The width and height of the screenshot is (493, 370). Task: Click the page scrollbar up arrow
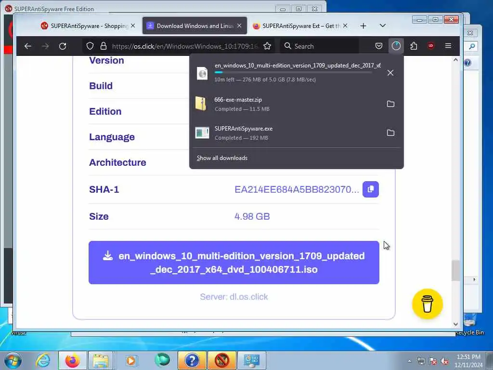click(455, 60)
